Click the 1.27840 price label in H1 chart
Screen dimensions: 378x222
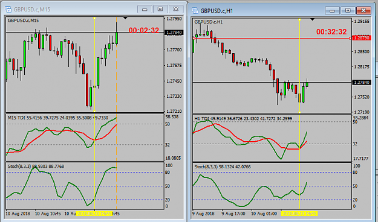[361, 83]
